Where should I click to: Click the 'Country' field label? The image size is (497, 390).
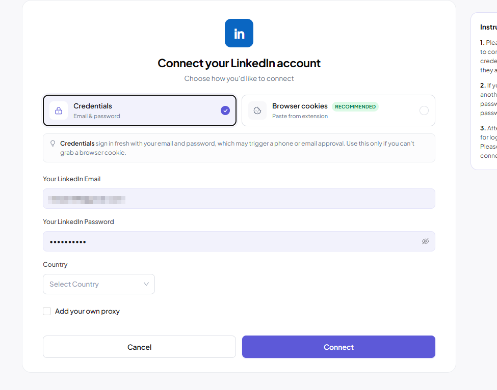[55, 265]
